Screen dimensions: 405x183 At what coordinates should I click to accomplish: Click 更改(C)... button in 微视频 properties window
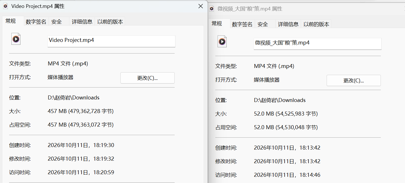pyautogui.click(x=354, y=80)
